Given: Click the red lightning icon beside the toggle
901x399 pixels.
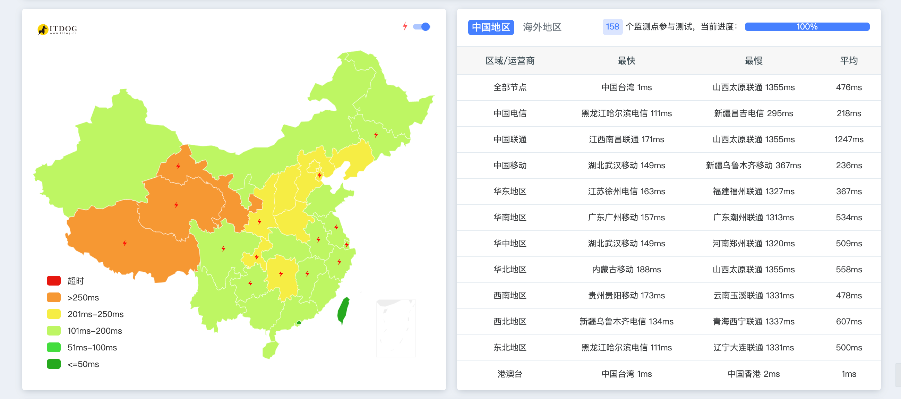Looking at the screenshot, I should coord(405,26).
